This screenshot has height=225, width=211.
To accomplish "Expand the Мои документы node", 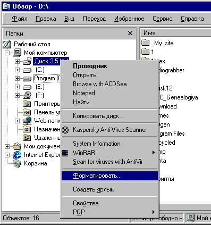I will click(7, 146).
